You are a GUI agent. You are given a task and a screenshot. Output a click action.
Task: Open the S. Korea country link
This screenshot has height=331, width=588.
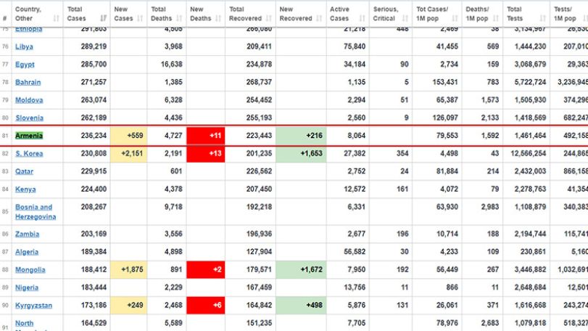pos(29,153)
